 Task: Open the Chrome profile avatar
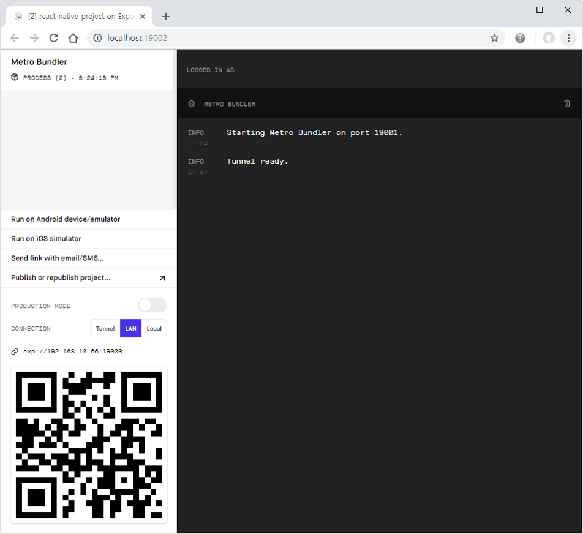point(549,38)
